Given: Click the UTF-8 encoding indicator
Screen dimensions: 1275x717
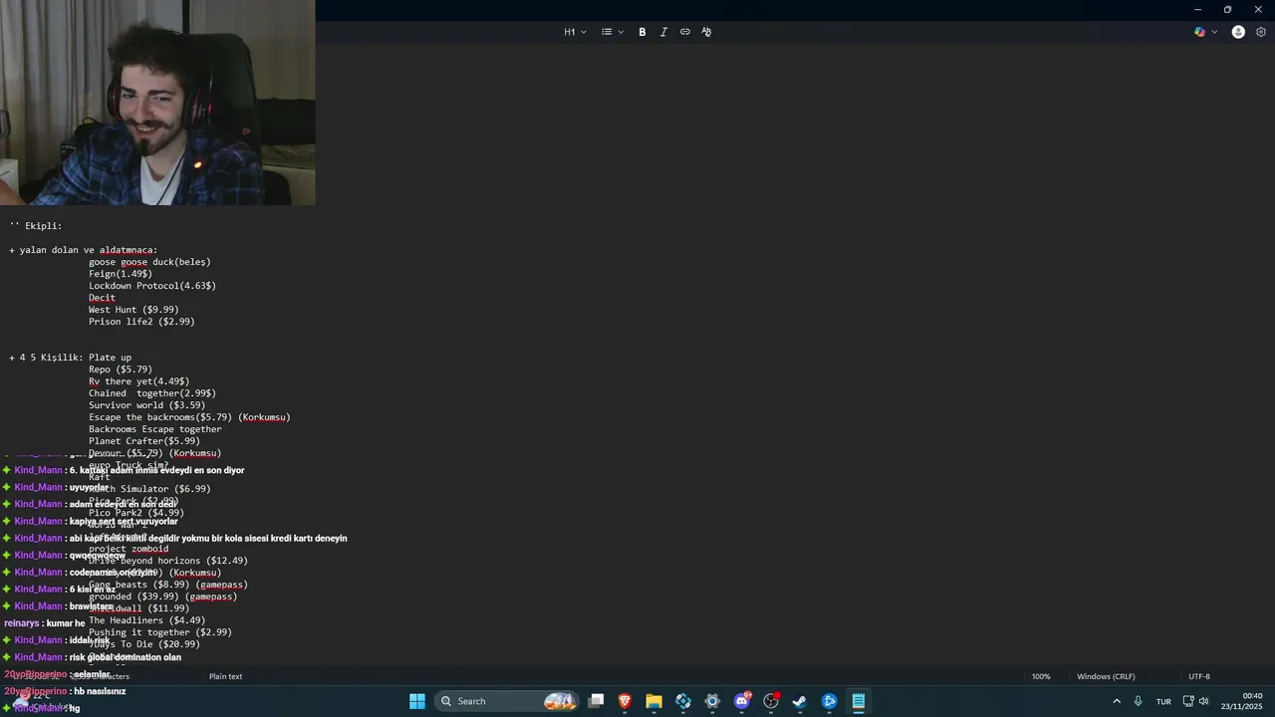Looking at the screenshot, I should click(x=1199, y=676).
